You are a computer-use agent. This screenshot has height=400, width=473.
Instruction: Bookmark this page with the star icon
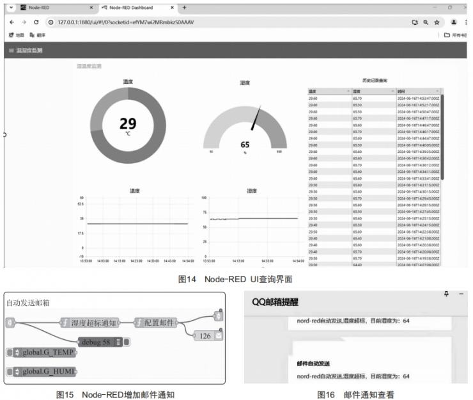tap(437, 22)
